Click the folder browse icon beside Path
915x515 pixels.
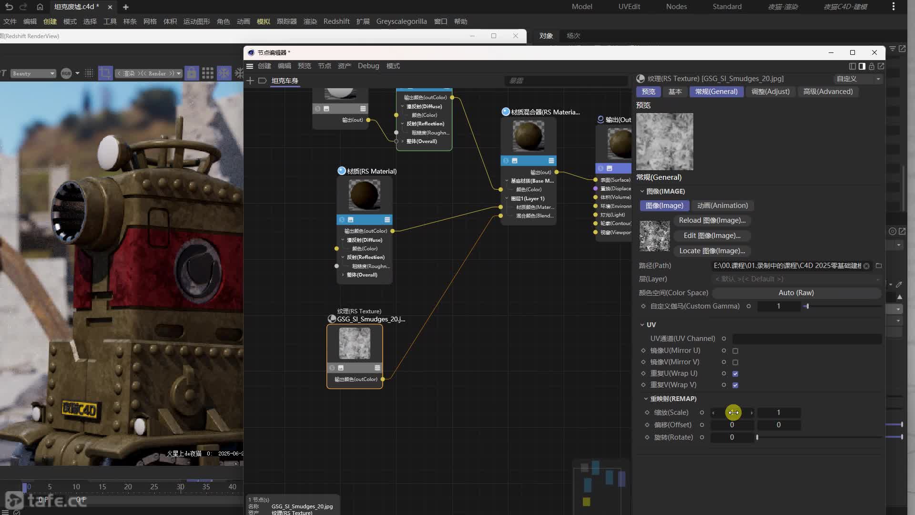pos(879,266)
